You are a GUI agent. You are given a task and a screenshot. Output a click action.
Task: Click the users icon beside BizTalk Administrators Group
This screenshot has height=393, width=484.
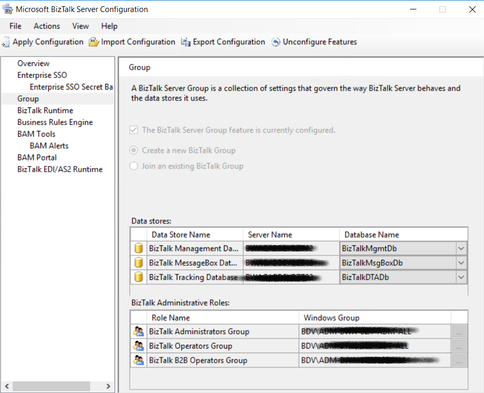click(x=138, y=331)
